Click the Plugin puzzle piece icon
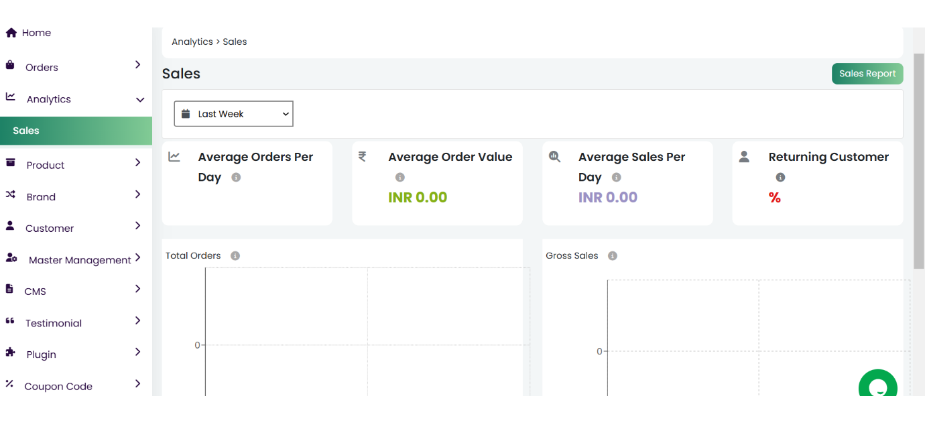The width and height of the screenshot is (925, 443). click(10, 353)
